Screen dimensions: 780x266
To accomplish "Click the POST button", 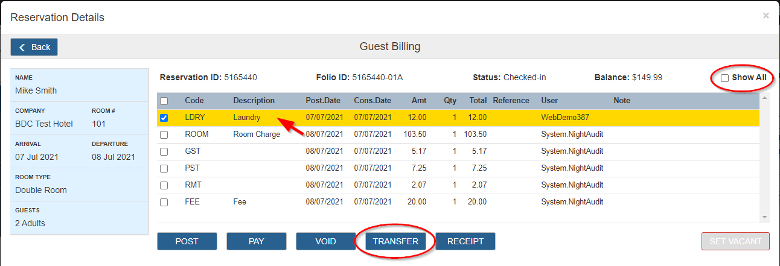I will [187, 241].
